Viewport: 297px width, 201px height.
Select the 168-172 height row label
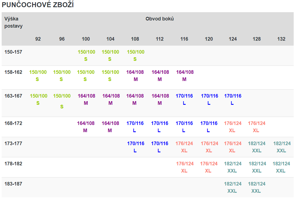click(13, 123)
